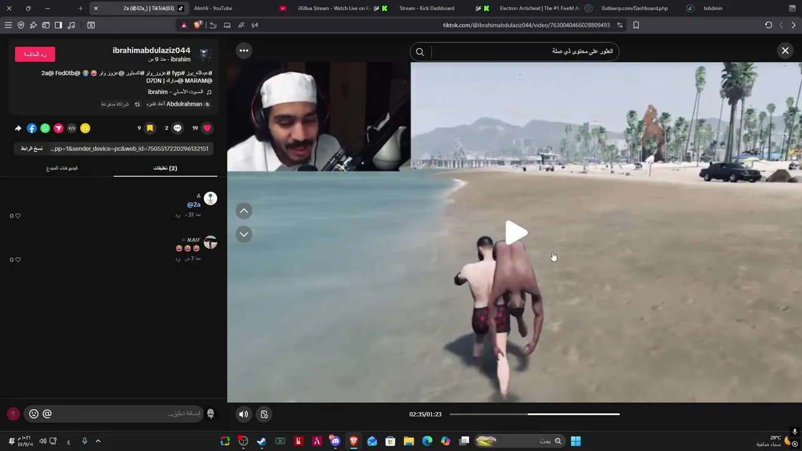802x451 pixels.
Task: Like the video with the heart icon
Action: [x=207, y=128]
